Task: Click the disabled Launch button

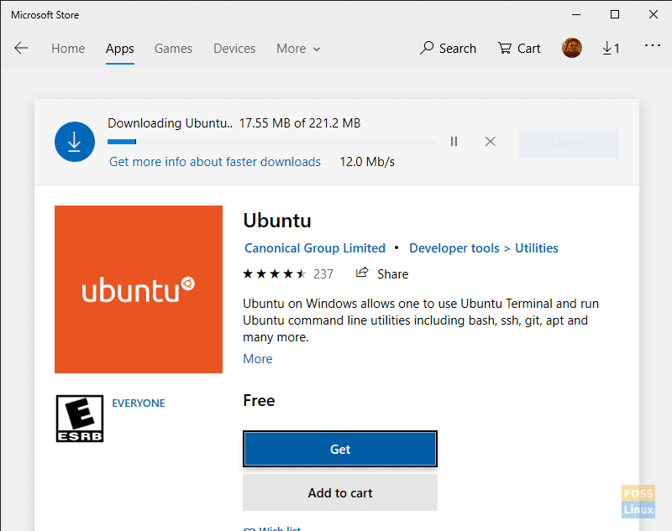Action: point(569,144)
